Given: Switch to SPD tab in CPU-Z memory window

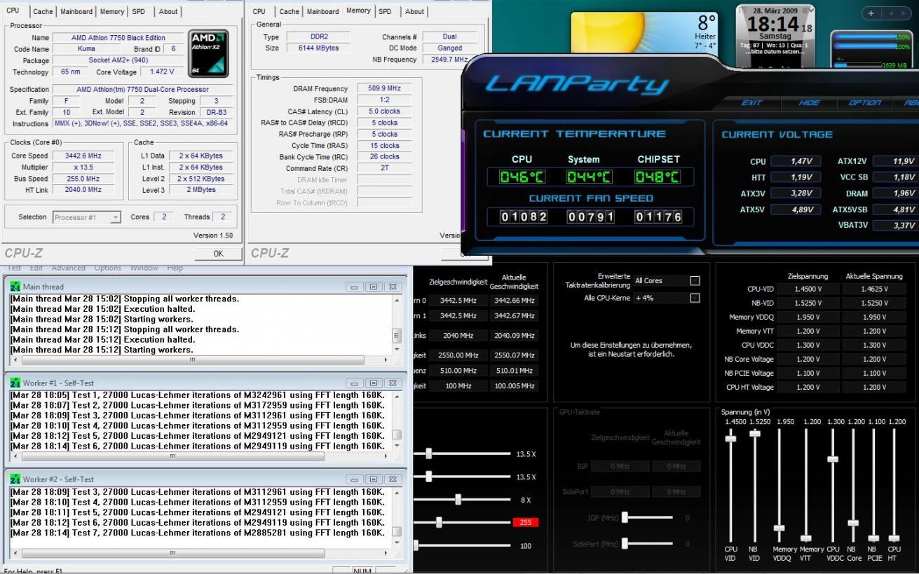Looking at the screenshot, I should pos(385,11).
